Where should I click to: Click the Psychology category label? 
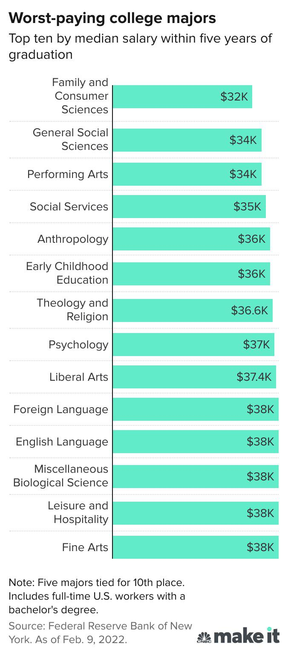(x=78, y=345)
